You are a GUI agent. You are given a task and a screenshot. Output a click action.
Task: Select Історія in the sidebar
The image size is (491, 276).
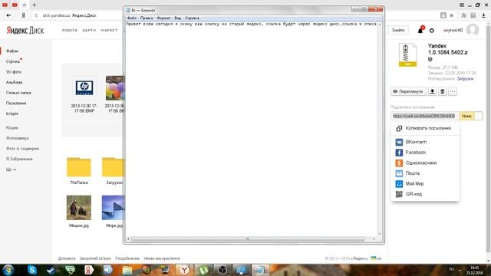(x=12, y=113)
